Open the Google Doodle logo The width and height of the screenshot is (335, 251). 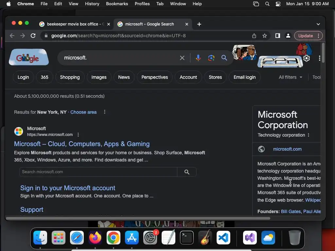(29, 57)
